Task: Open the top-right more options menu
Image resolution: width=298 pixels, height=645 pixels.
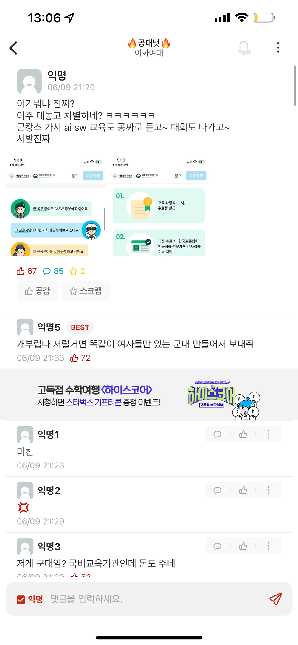Action: pos(278,48)
